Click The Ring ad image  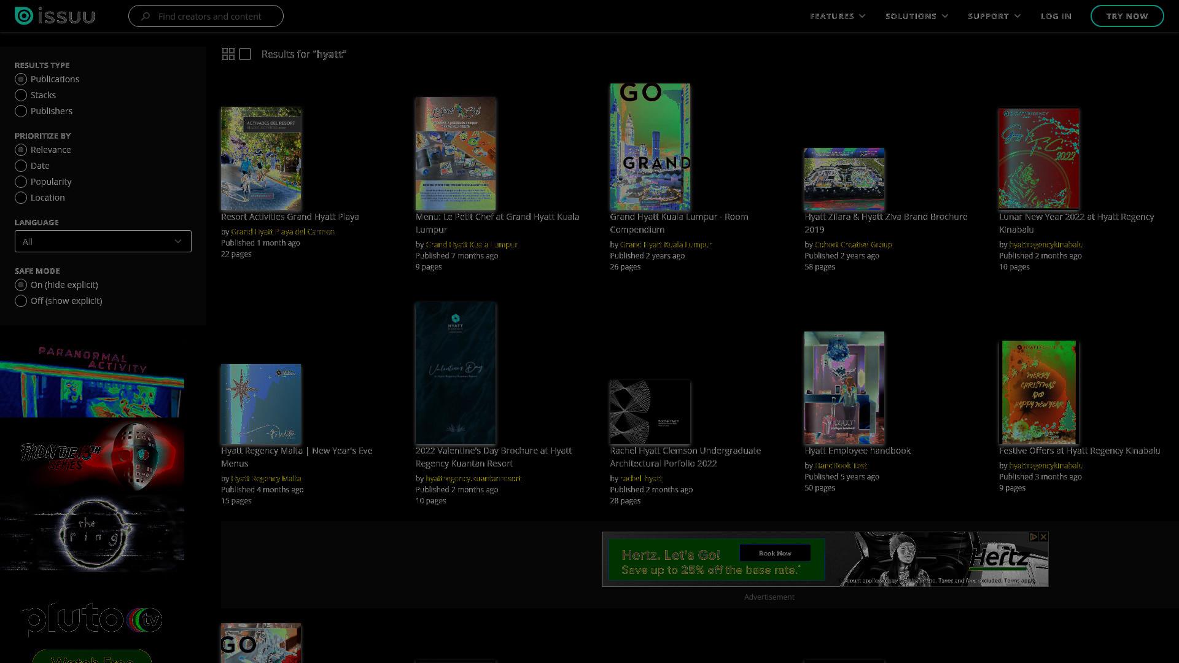(92, 532)
